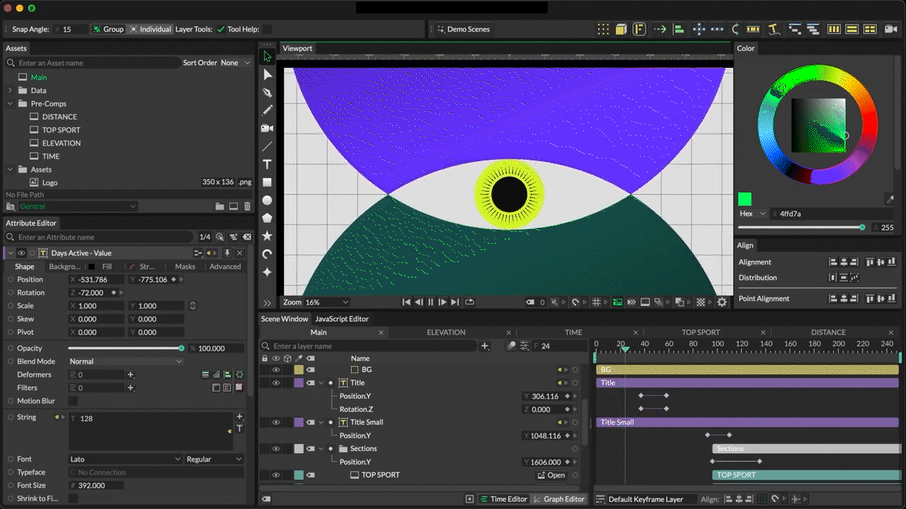Select the Star shape tool
Image resolution: width=906 pixels, height=509 pixels.
267,236
